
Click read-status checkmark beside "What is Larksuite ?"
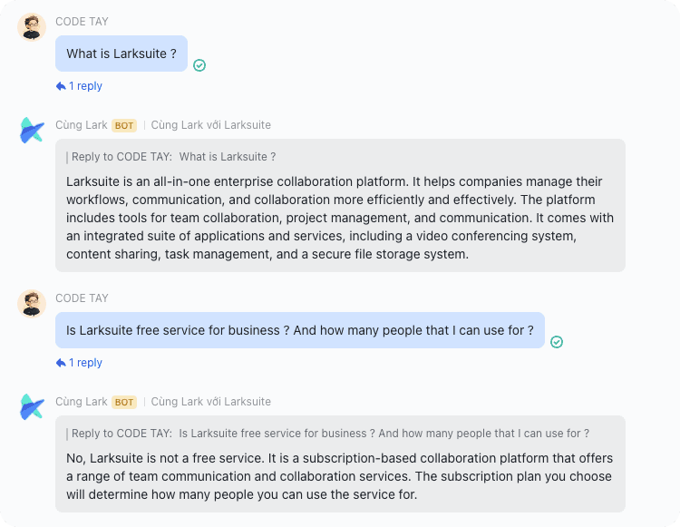(199, 65)
